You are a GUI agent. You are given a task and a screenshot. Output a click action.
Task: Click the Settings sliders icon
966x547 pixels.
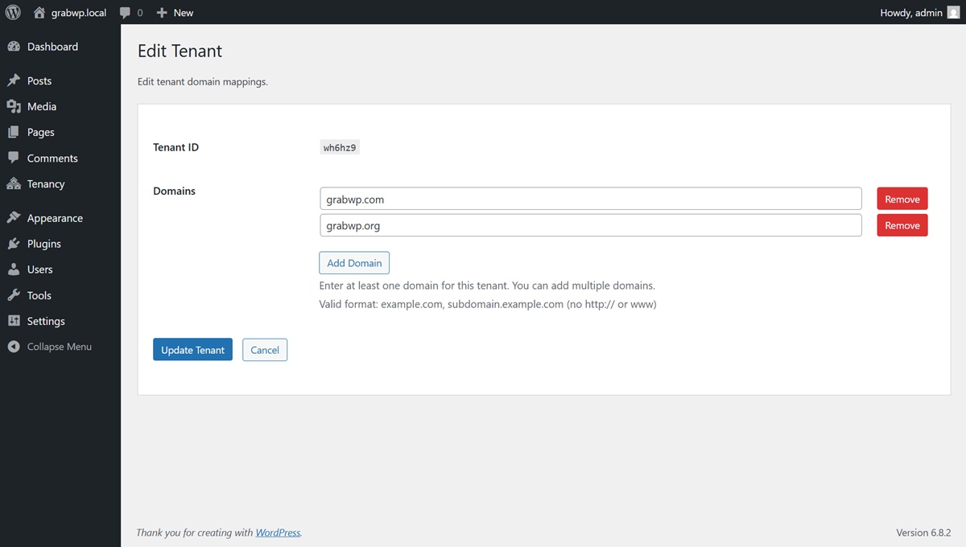(14, 321)
